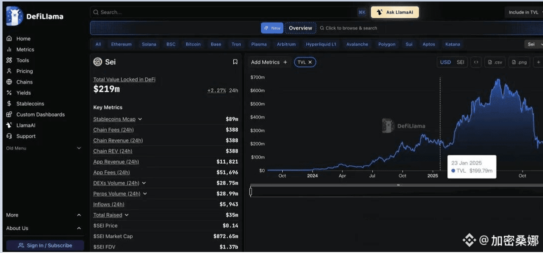Expand DEXs Volume (24h) details
543x253 pixels.
pos(144,183)
